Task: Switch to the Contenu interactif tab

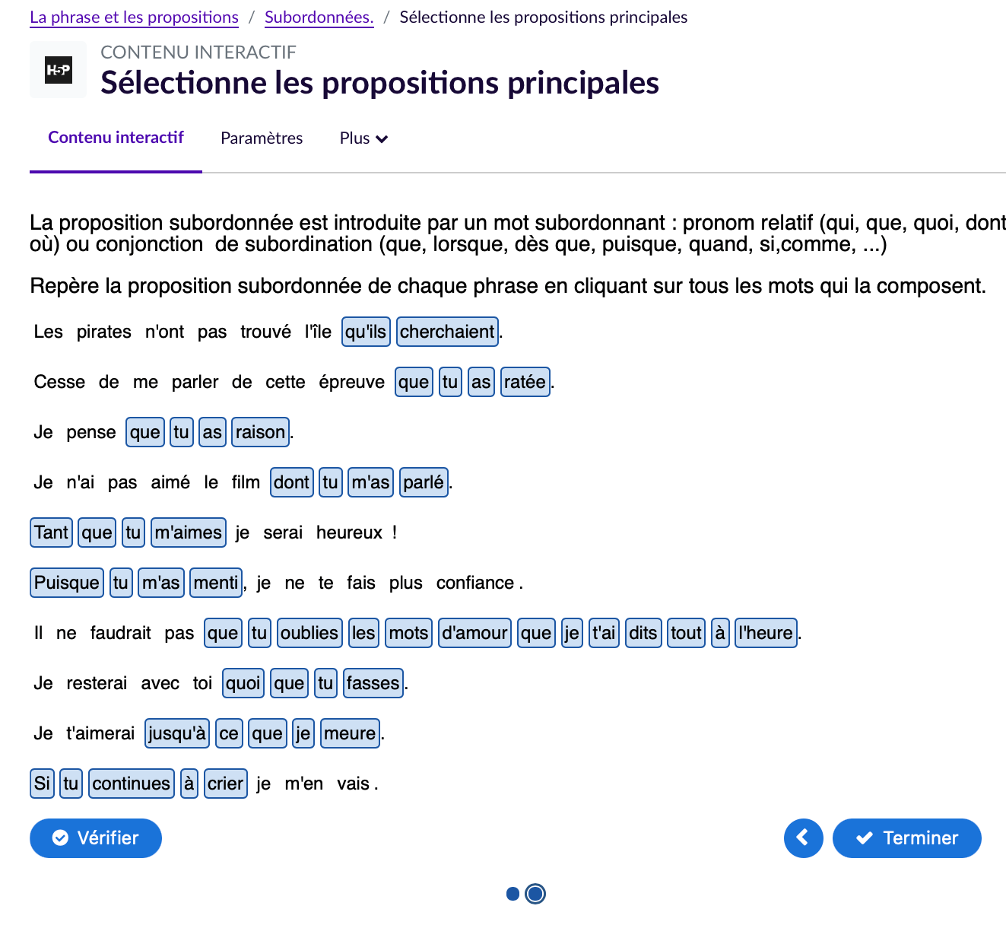Action: point(116,138)
